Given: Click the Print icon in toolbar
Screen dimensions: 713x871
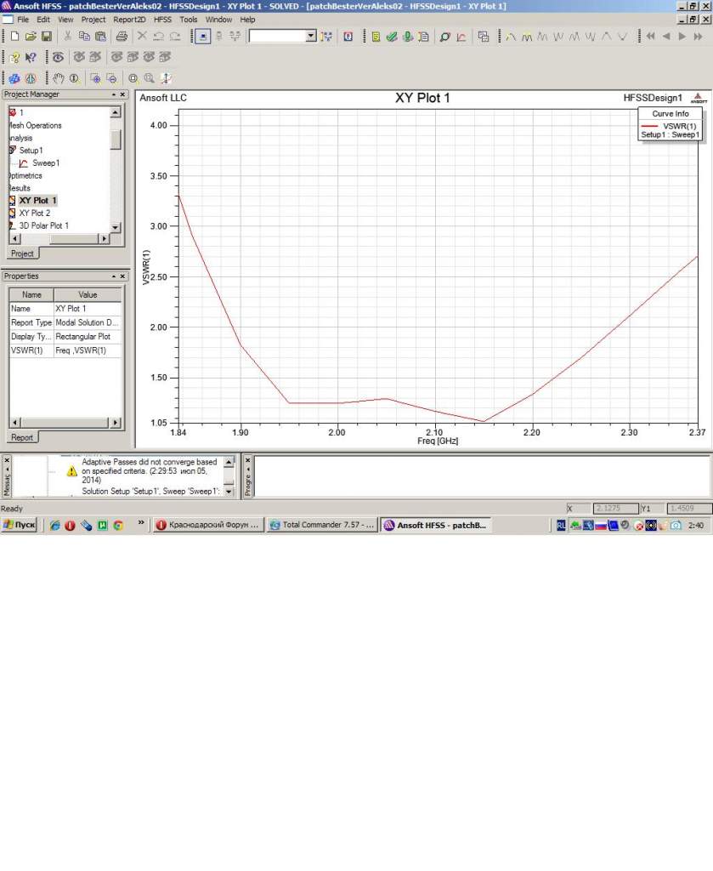Looking at the screenshot, I should pyautogui.click(x=122, y=37).
